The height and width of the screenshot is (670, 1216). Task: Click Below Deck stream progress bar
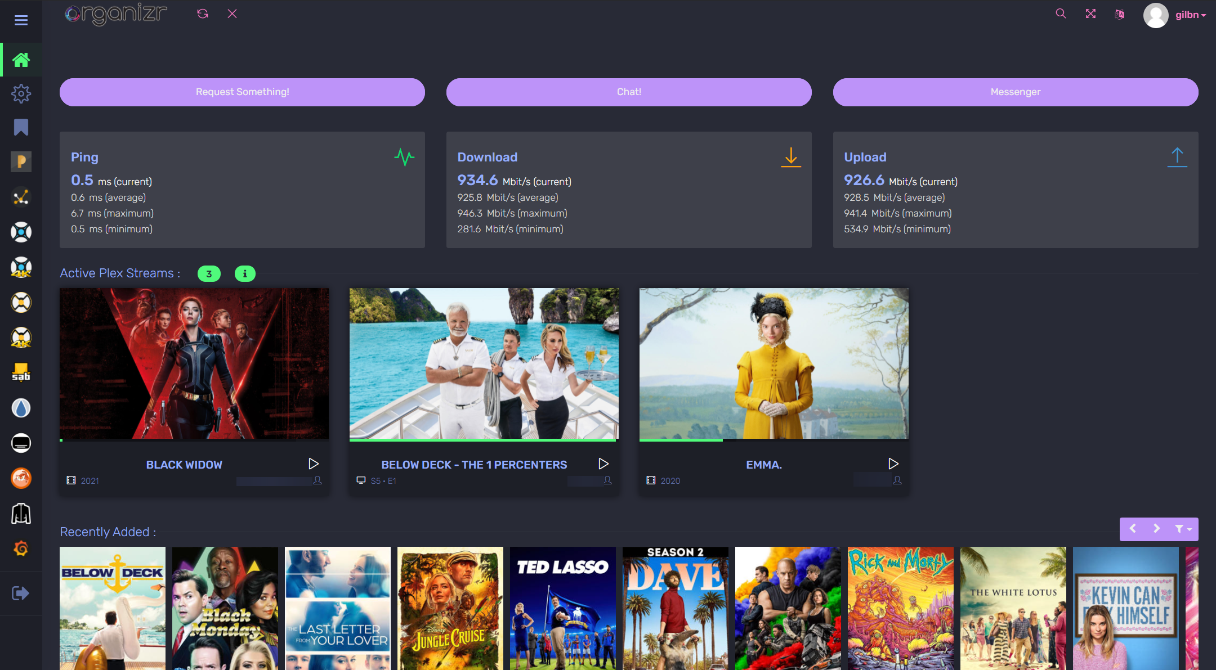coord(484,440)
